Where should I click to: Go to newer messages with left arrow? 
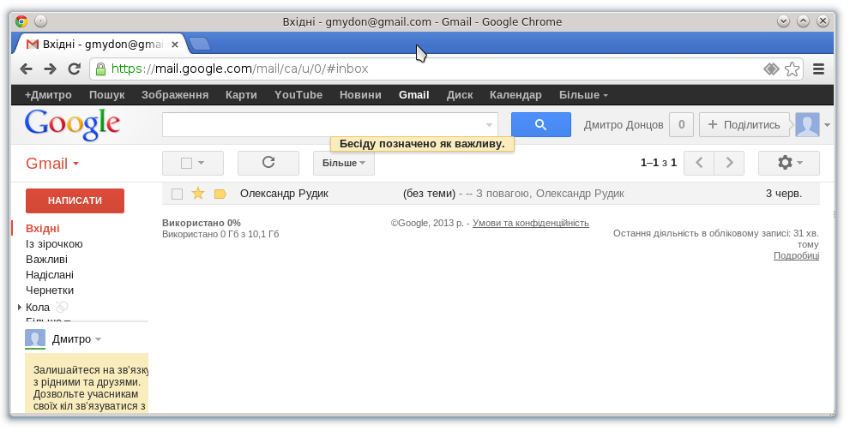(x=699, y=163)
